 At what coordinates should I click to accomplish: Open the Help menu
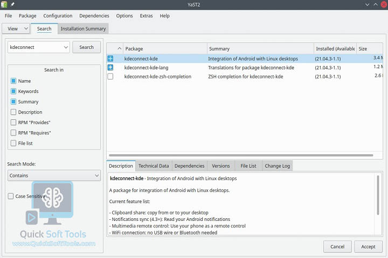[164, 16]
